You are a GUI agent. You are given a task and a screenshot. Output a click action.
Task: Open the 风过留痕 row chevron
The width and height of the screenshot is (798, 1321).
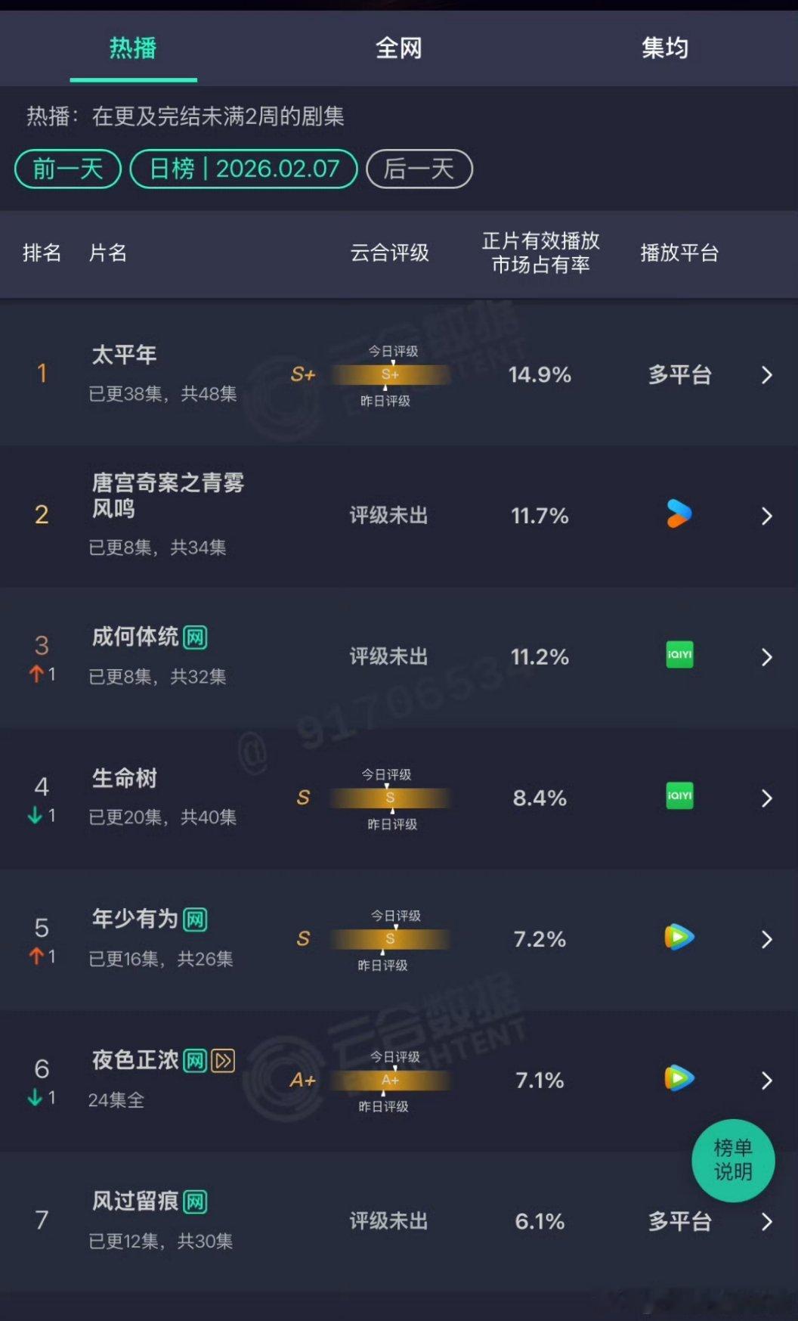tap(767, 1220)
